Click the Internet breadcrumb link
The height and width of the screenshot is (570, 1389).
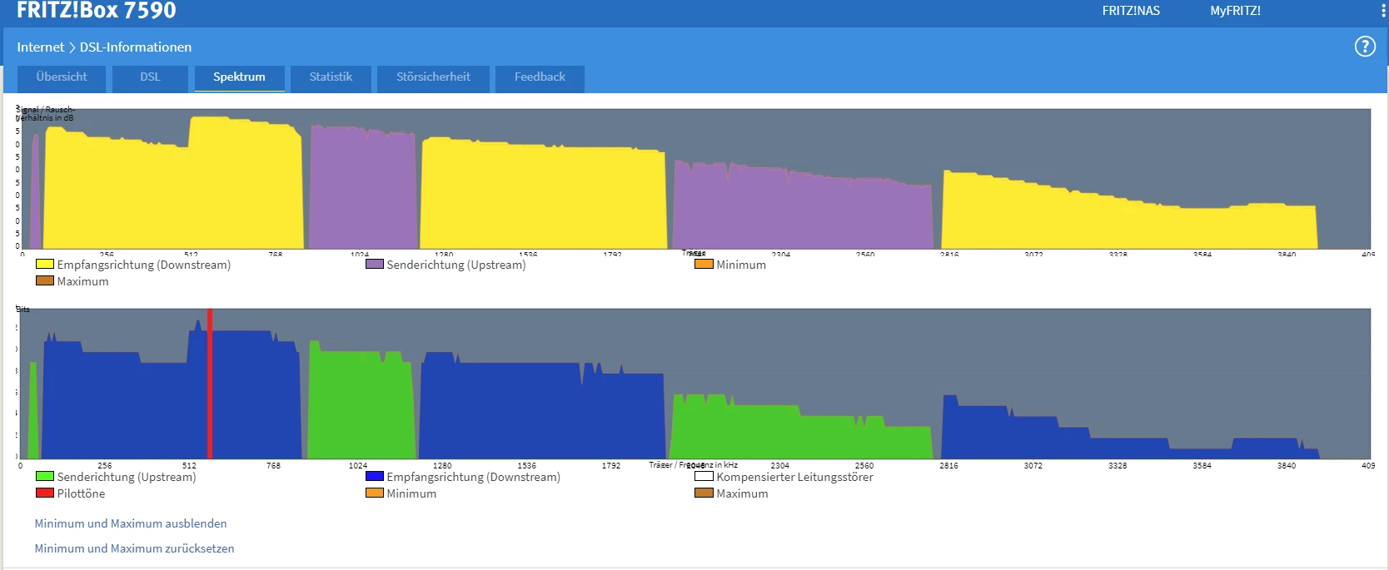click(x=40, y=47)
